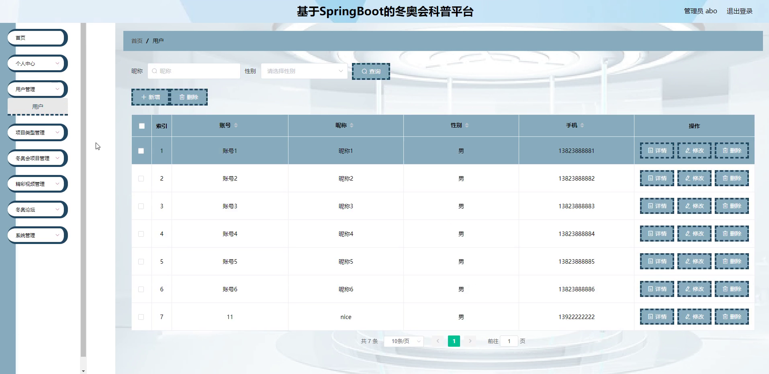The height and width of the screenshot is (374, 769).
Task: Select page 1 in pagination
Action: (454, 341)
